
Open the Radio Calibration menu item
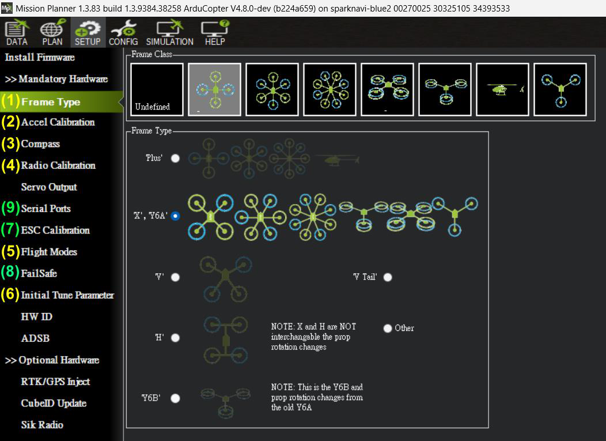pos(58,165)
